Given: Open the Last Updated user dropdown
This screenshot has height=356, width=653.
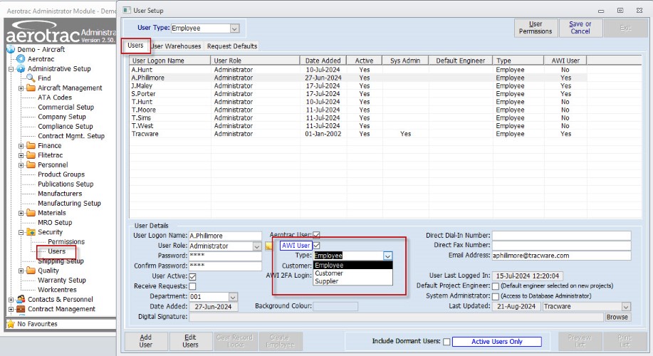Looking at the screenshot, I should (x=626, y=306).
